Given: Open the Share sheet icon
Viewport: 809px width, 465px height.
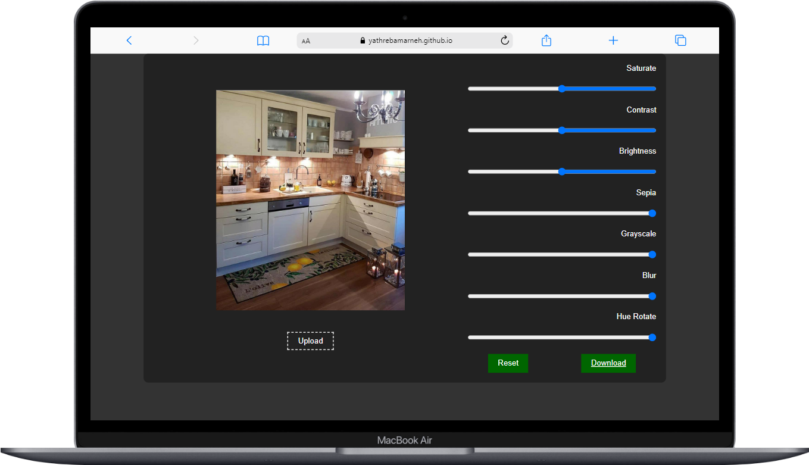Looking at the screenshot, I should 546,40.
